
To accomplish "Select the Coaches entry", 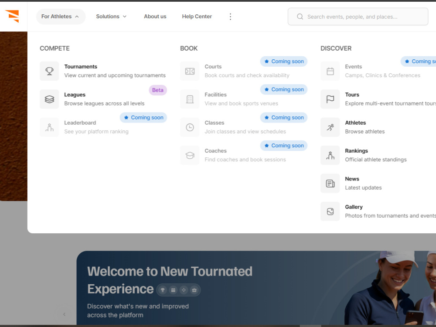I will (244, 155).
